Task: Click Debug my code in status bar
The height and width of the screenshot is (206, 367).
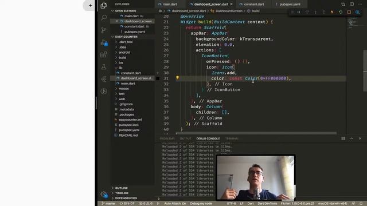Action: [x=201, y=204]
